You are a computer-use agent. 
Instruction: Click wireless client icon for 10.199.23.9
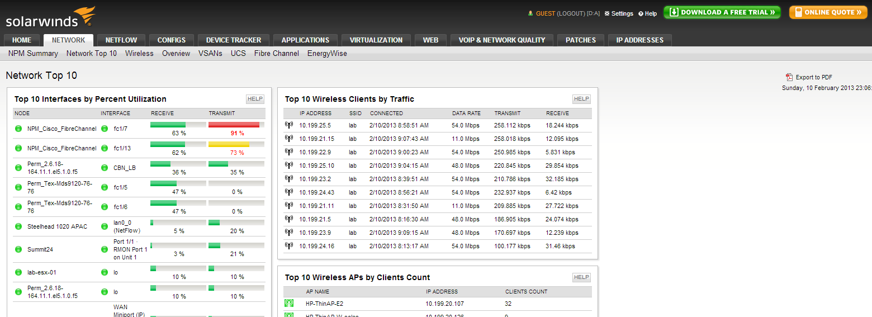point(289,233)
